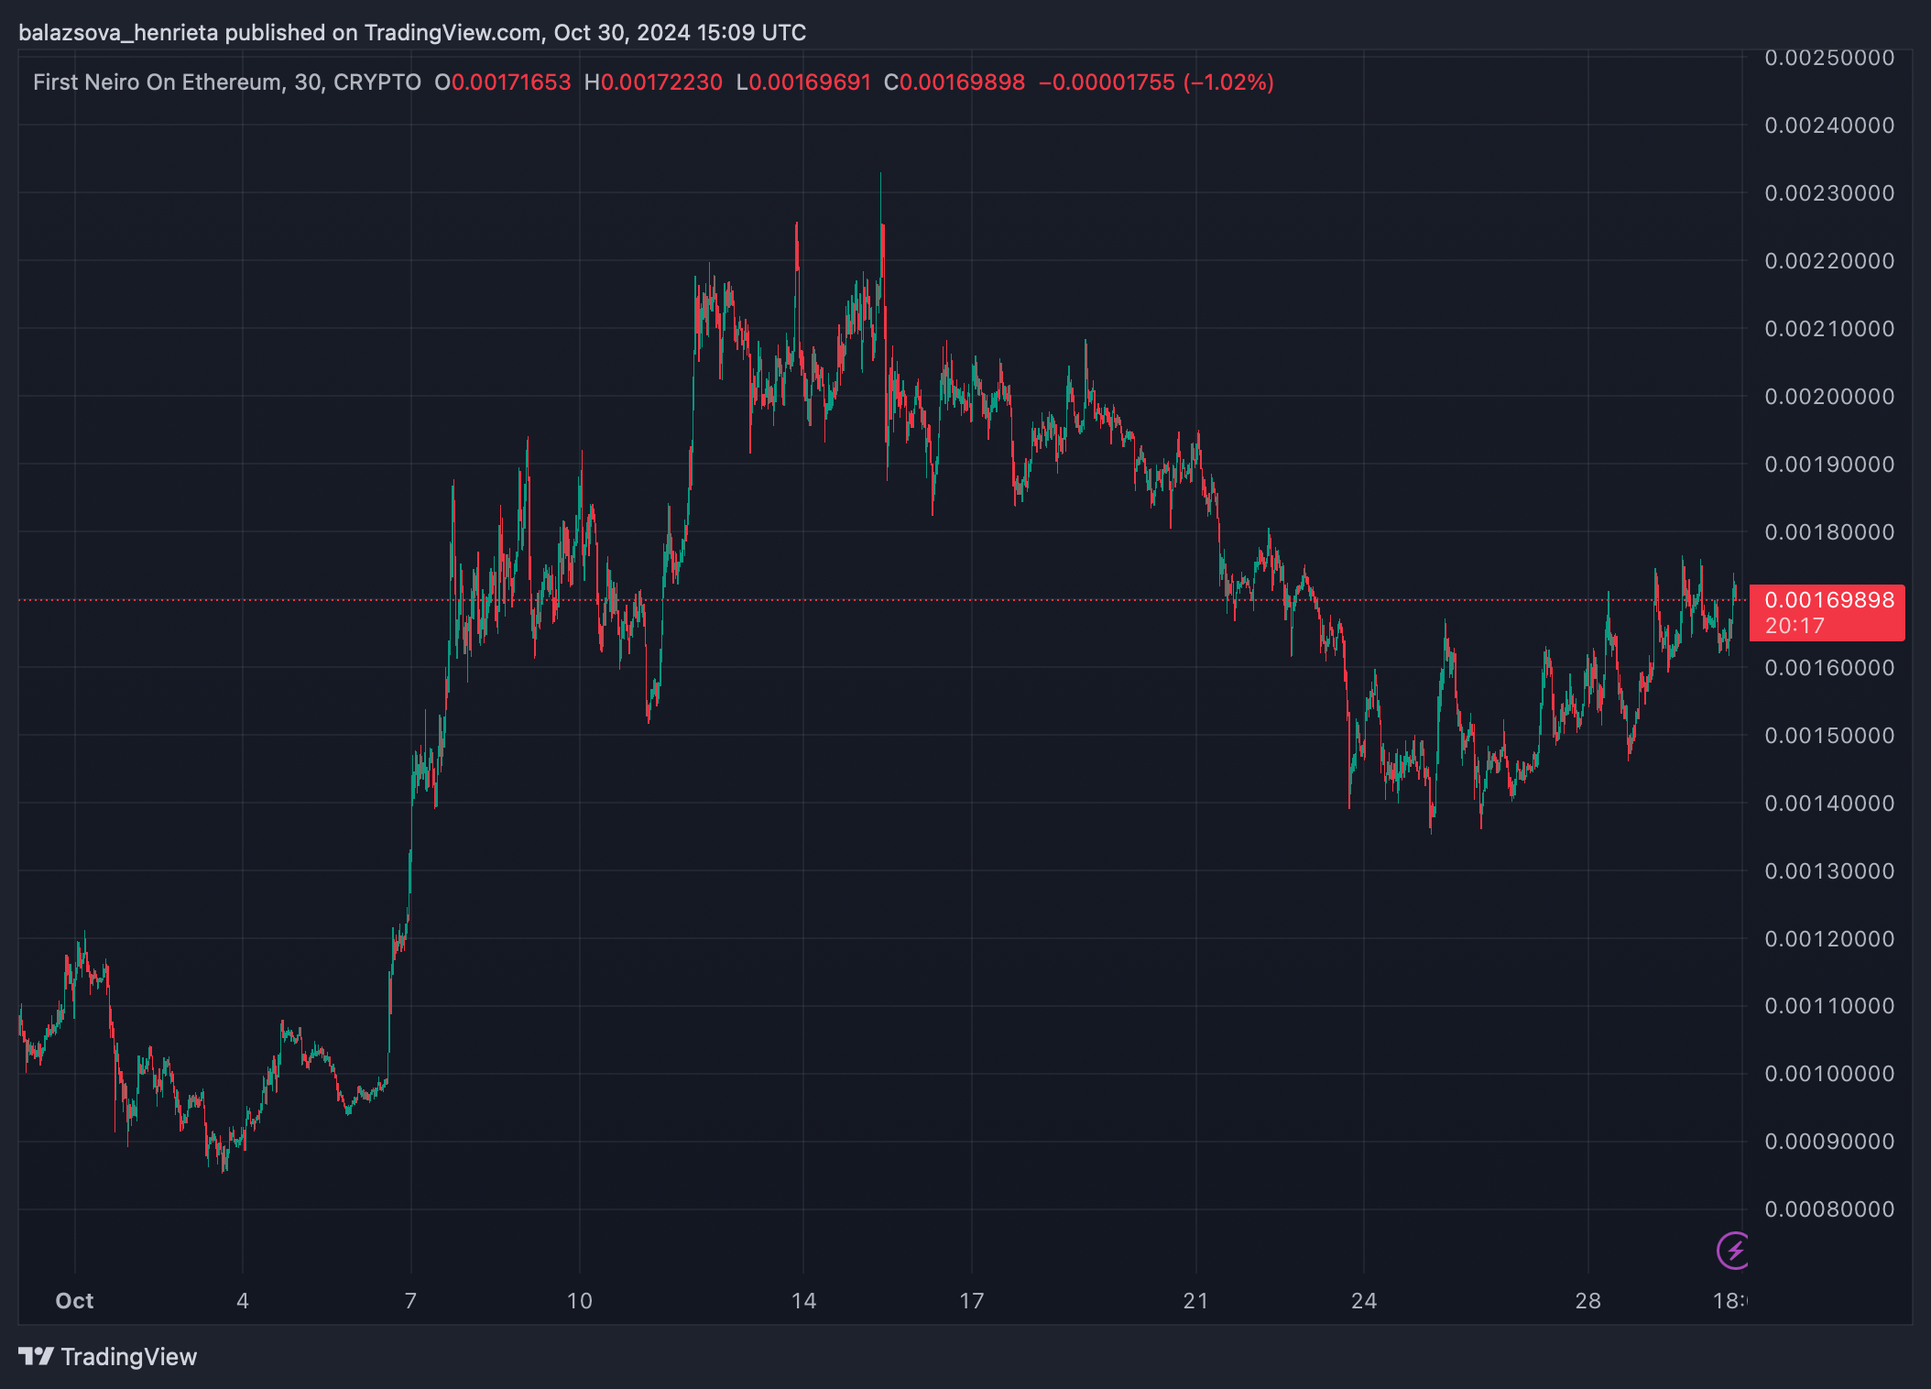1931x1389 pixels.
Task: Click the TradingView logo icon
Action: click(x=36, y=1356)
